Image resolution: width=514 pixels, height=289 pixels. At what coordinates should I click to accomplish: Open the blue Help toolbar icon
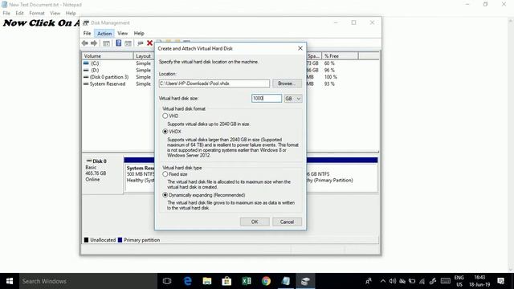pyautogui.click(x=119, y=43)
